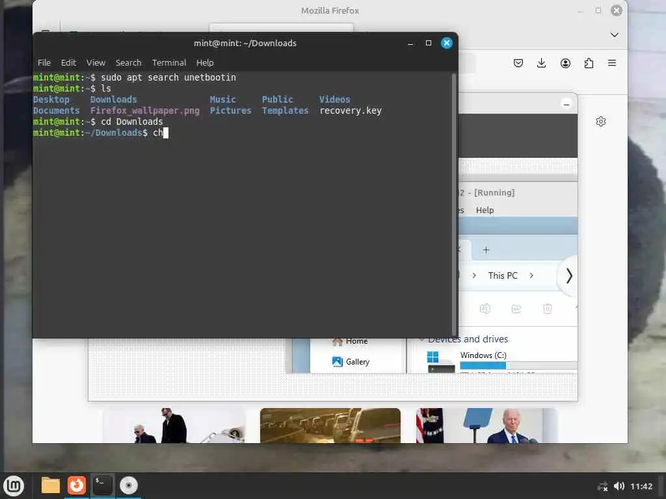Click Windows (C:) drive usage bar
Screen dimensions: 666x499
click(518, 365)
